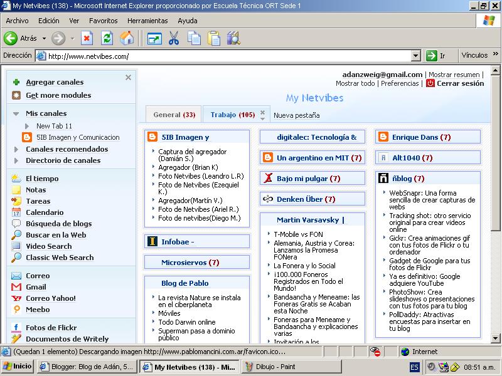This screenshot has height=376, width=502.
Task: Click the Ir go button
Action: point(436,56)
